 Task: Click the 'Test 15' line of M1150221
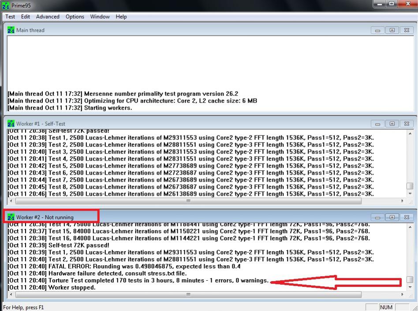[x=189, y=231]
